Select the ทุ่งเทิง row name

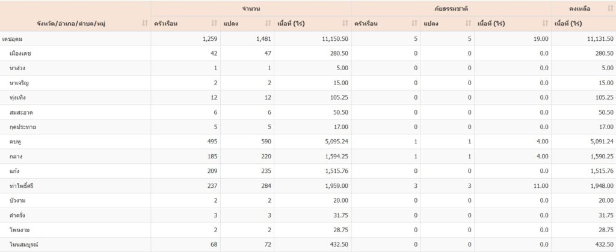[18, 97]
